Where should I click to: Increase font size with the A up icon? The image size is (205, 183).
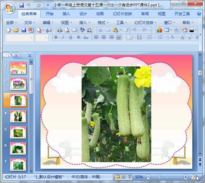coord(183,37)
